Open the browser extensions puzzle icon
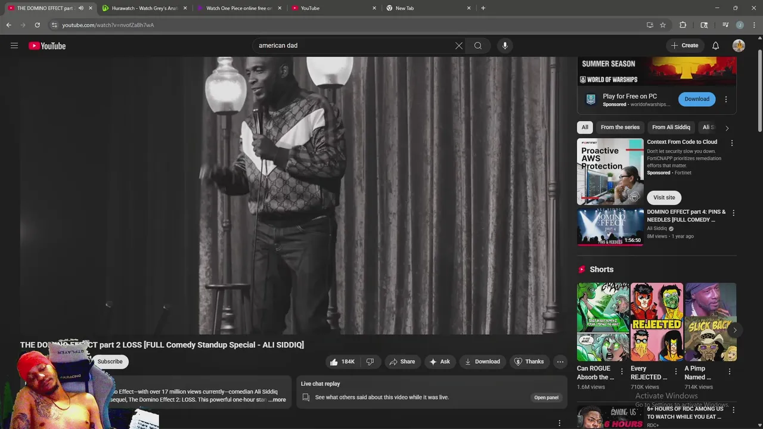This screenshot has height=429, width=763. 683,25
